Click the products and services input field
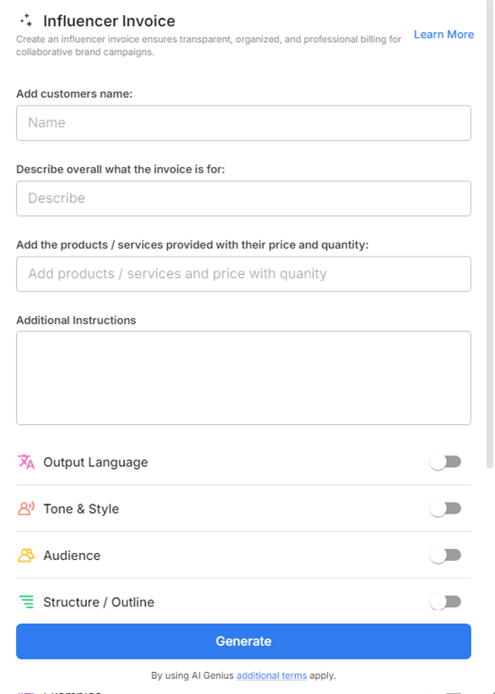 click(243, 273)
